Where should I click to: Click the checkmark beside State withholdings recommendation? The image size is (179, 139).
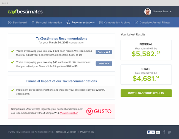pyautogui.click(x=13, y=62)
